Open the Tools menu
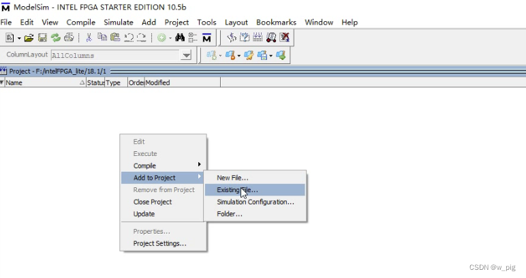The height and width of the screenshot is (278, 526). [x=206, y=22]
